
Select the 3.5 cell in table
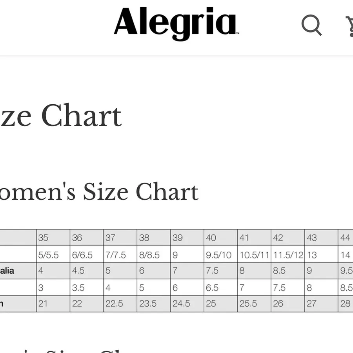coord(87,287)
